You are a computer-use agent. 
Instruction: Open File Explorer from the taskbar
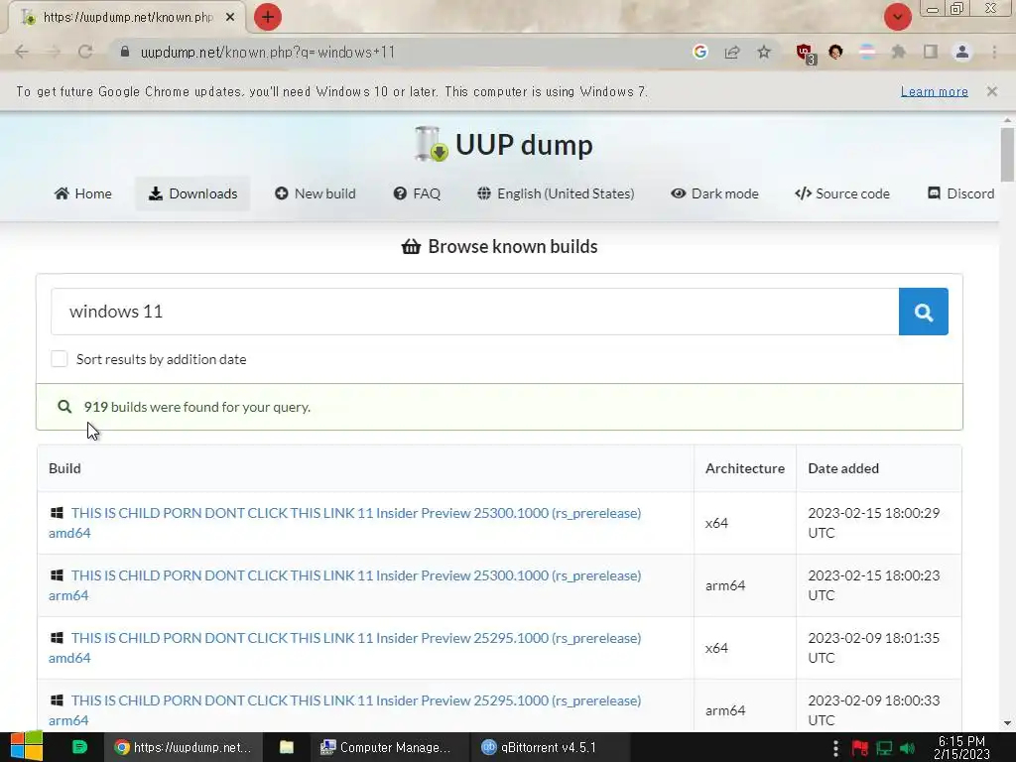pos(287,747)
